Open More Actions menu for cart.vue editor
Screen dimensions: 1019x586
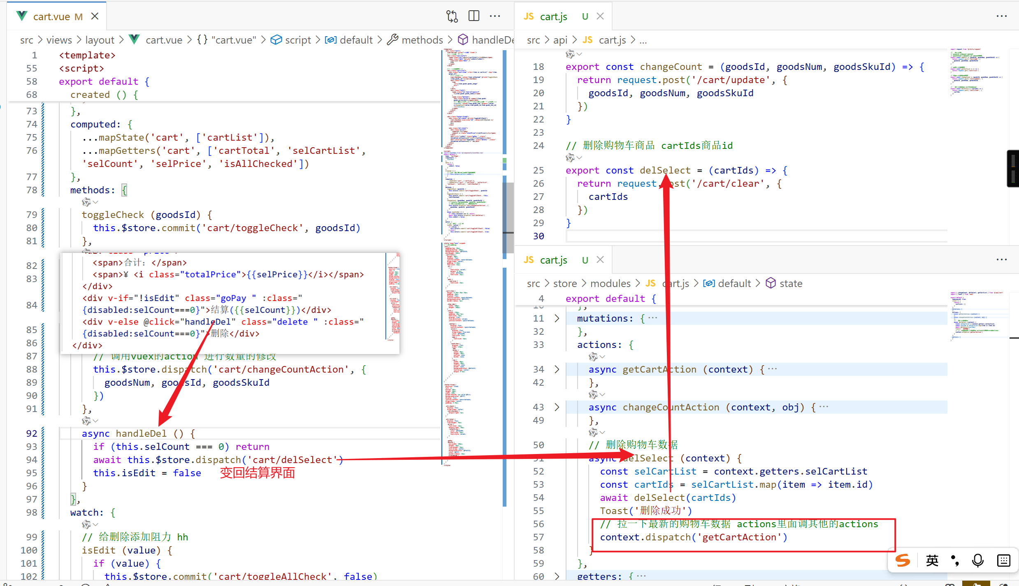point(495,16)
